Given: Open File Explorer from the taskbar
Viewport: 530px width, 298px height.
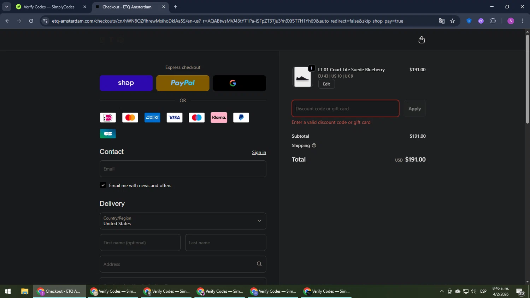Looking at the screenshot, I should click(24, 291).
